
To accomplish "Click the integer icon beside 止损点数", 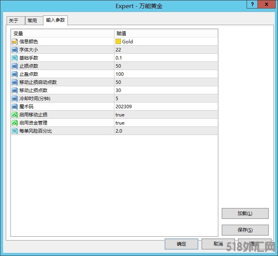I will click(x=15, y=66).
